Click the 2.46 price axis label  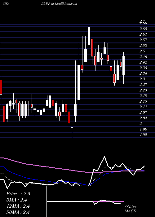click(143, 57)
